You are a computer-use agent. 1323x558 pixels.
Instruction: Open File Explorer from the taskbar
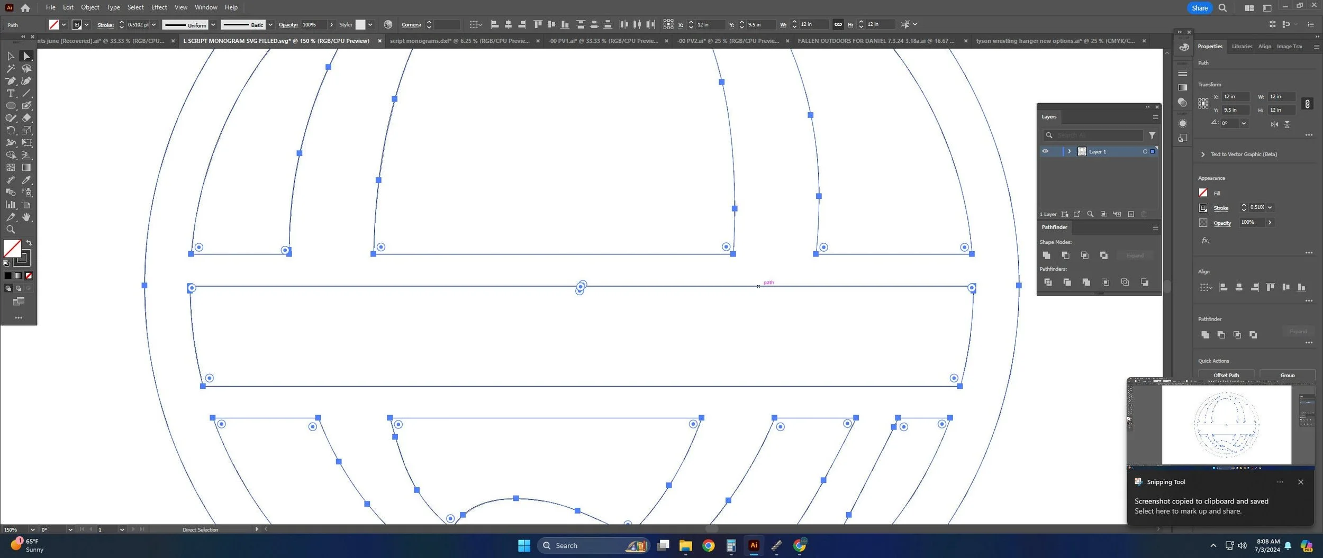tap(685, 546)
